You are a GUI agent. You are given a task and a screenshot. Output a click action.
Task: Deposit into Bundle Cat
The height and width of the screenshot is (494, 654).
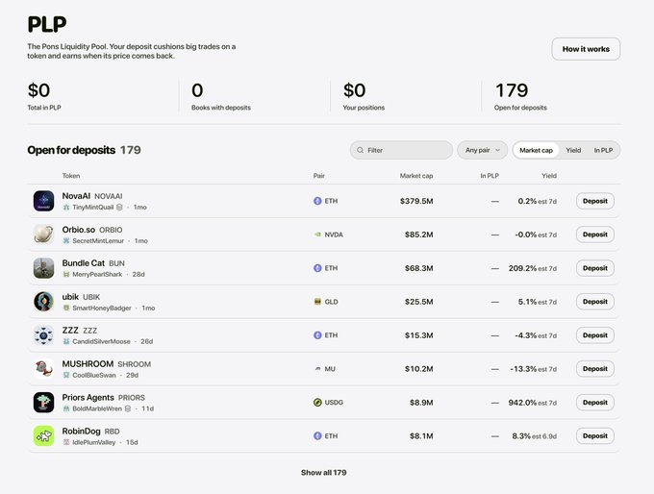594,268
